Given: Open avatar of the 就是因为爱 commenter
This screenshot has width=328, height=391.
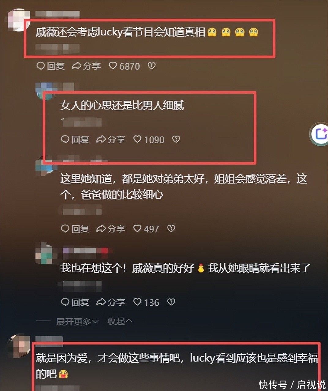Looking at the screenshot, I should tap(18, 346).
